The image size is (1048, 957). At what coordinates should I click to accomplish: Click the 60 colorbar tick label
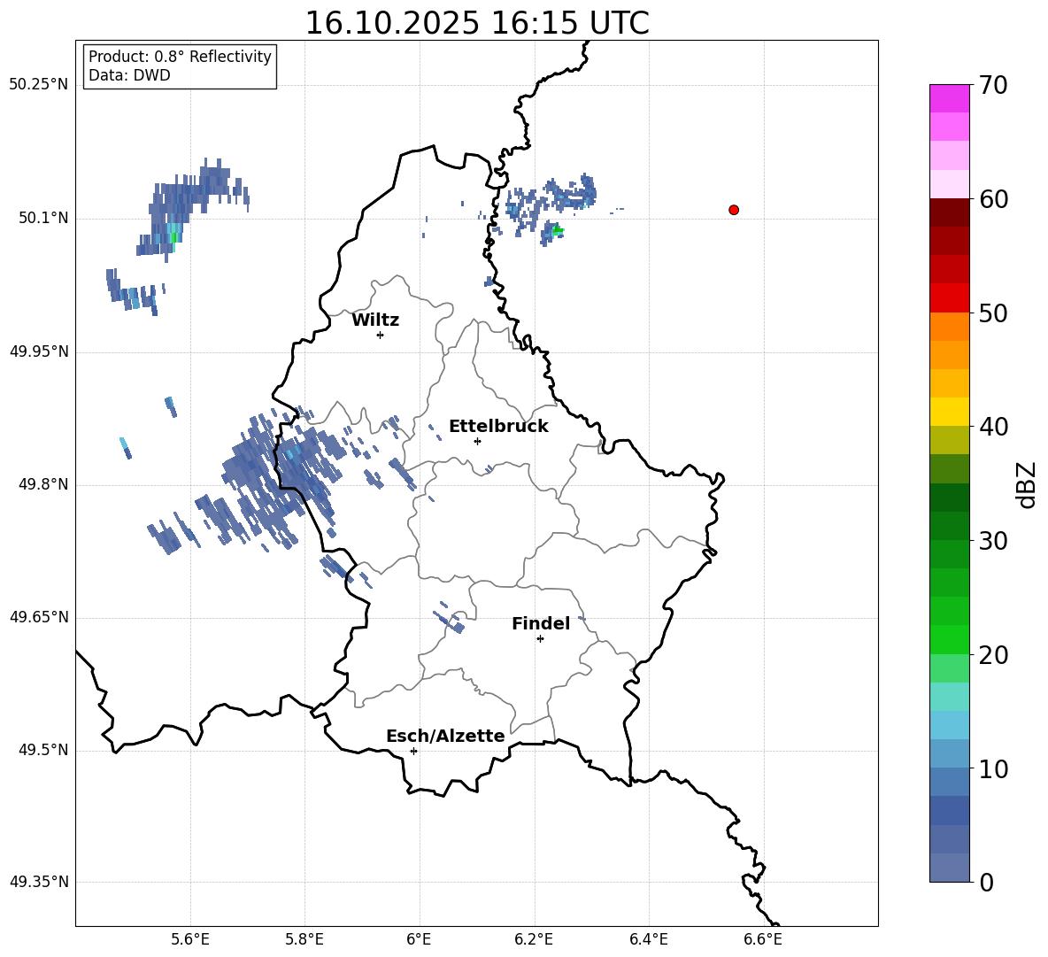(993, 199)
